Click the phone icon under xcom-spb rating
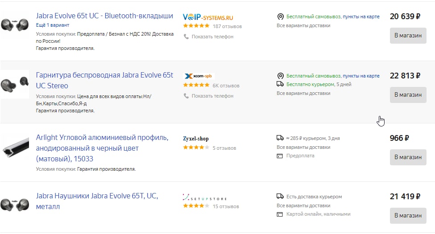Viewport: 435px width, 234px height. coord(186,96)
